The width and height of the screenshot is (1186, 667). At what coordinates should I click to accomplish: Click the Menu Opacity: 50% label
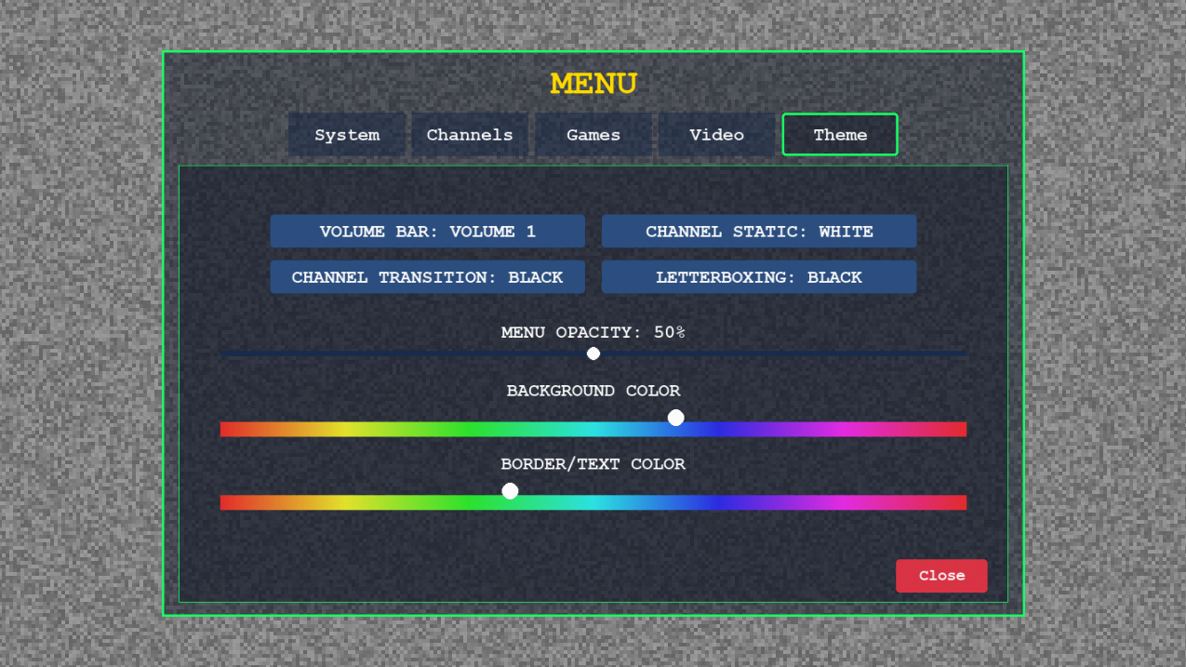tap(593, 332)
